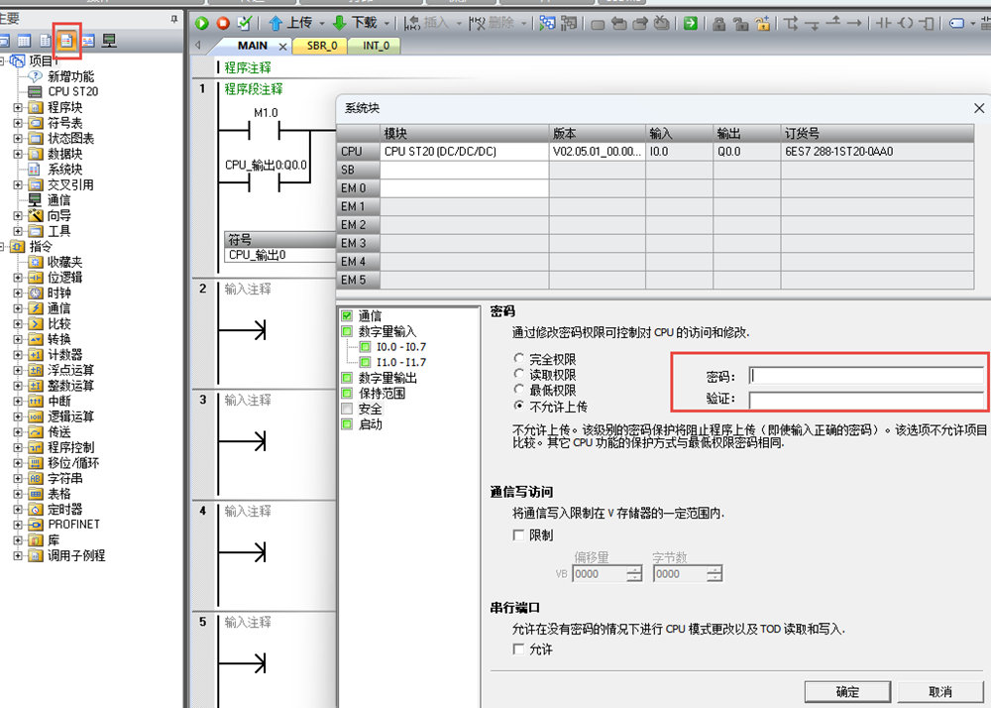Click the pin icon on the main panel
This screenshot has width=991, height=708.
174,18
